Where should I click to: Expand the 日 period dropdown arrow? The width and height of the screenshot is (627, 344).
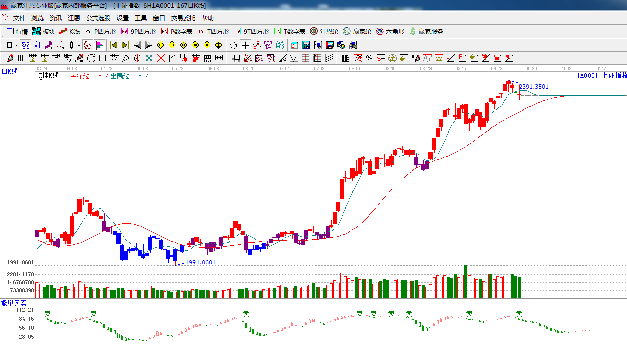pyautogui.click(x=16, y=45)
